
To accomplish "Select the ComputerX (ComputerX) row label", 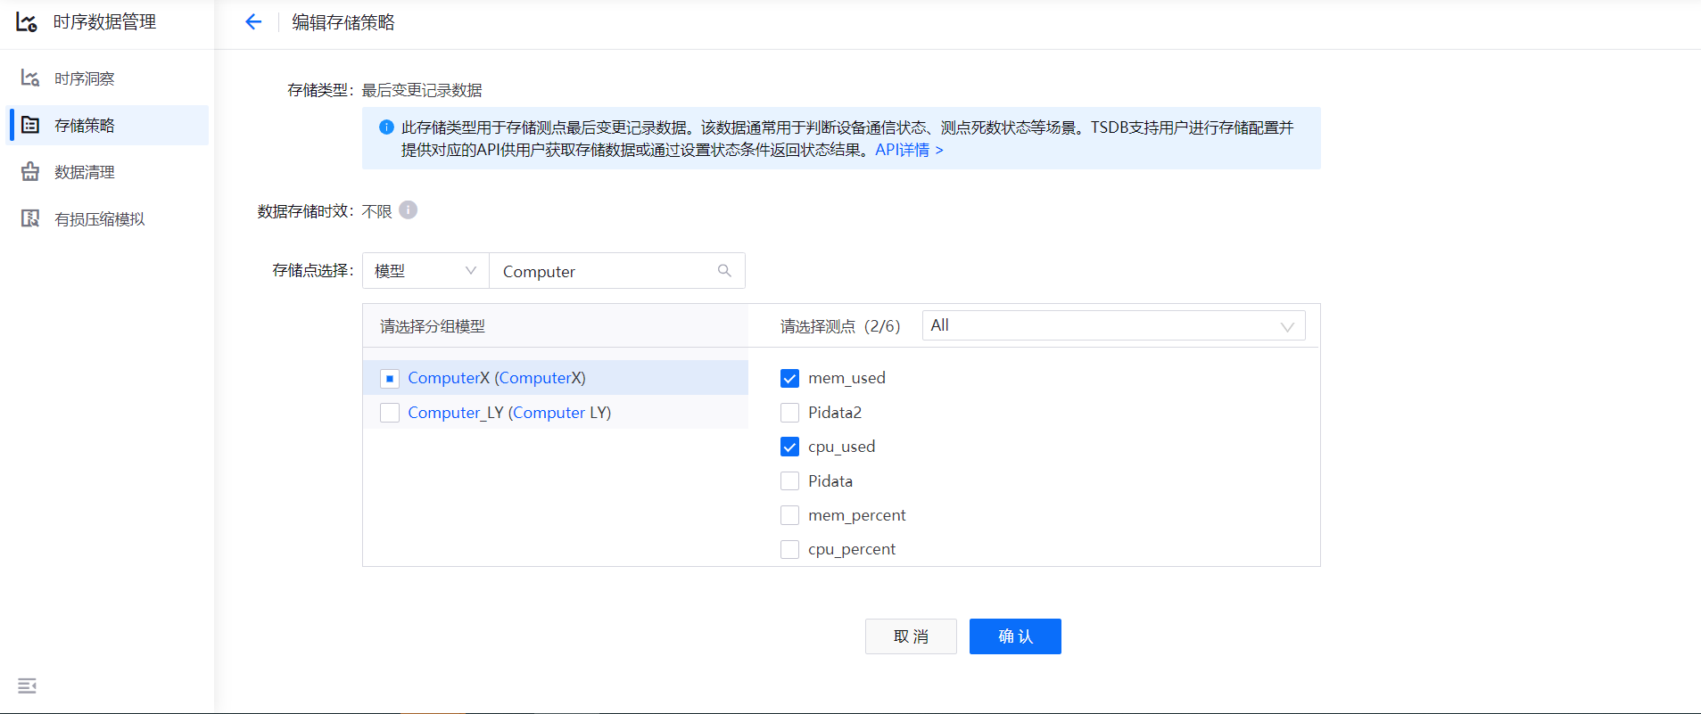I will [497, 378].
